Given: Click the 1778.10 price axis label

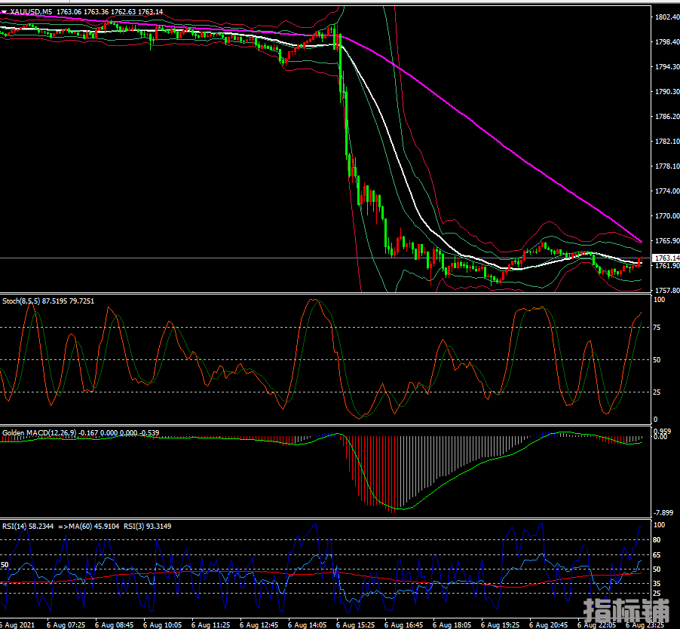Looking at the screenshot, I should point(667,166).
